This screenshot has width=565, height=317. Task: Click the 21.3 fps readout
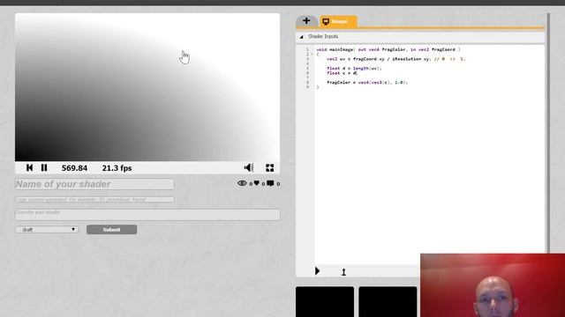(117, 168)
